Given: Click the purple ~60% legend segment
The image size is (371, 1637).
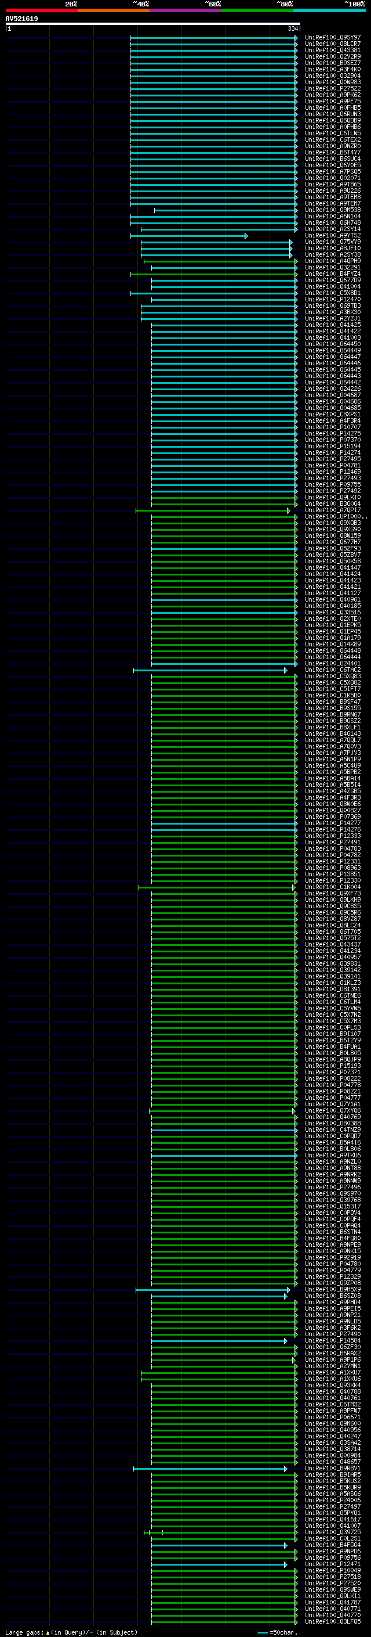Looking at the screenshot, I should click(x=185, y=10).
